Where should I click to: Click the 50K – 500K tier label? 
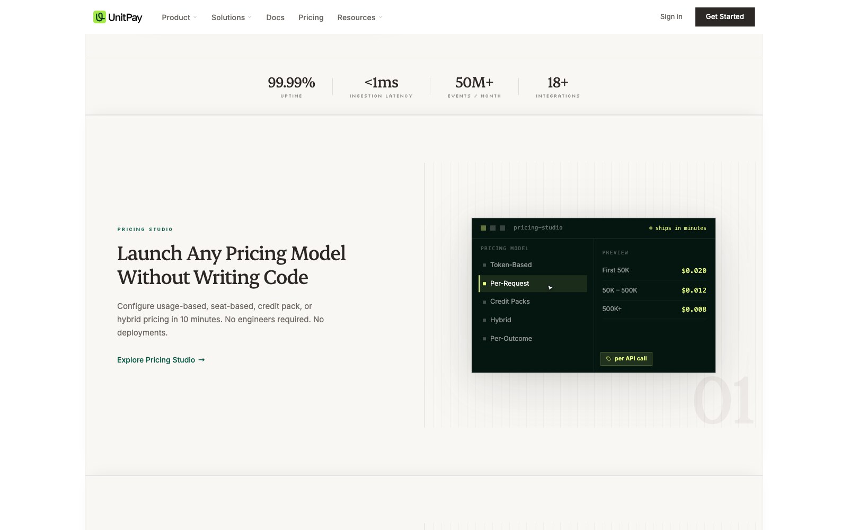pos(620,290)
